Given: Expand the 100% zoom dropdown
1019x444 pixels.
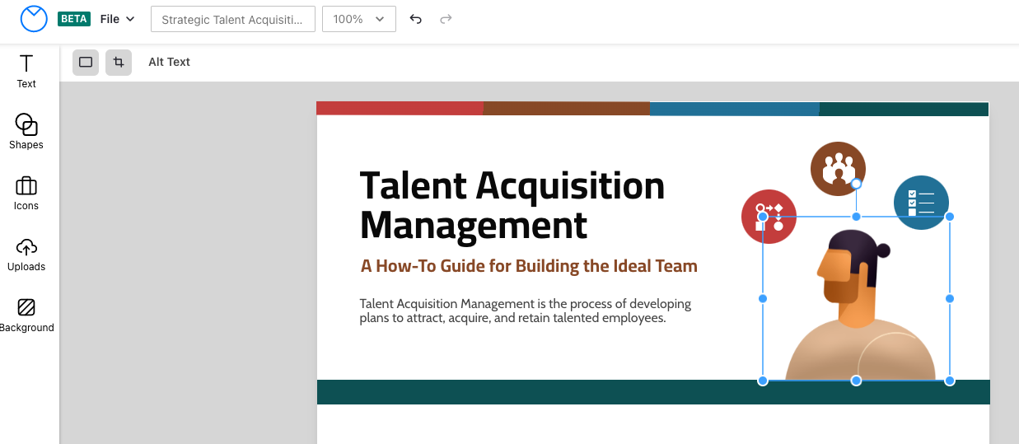Looking at the screenshot, I should pyautogui.click(x=358, y=19).
